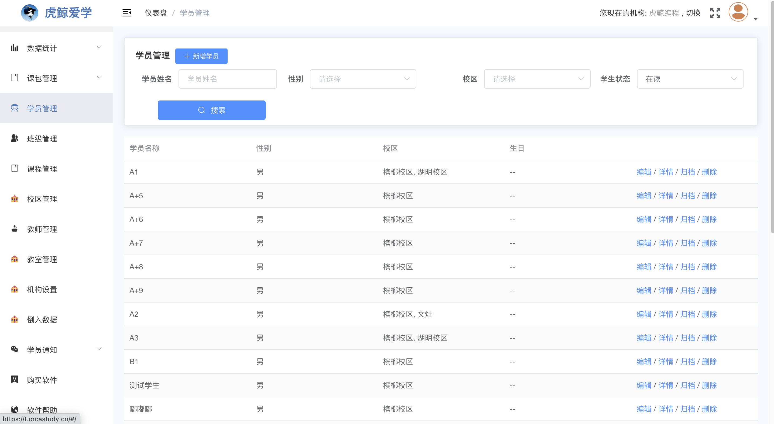Click the 学员管理 breadcrumb text
Screen dimensions: 774x424
pyautogui.click(x=195, y=13)
